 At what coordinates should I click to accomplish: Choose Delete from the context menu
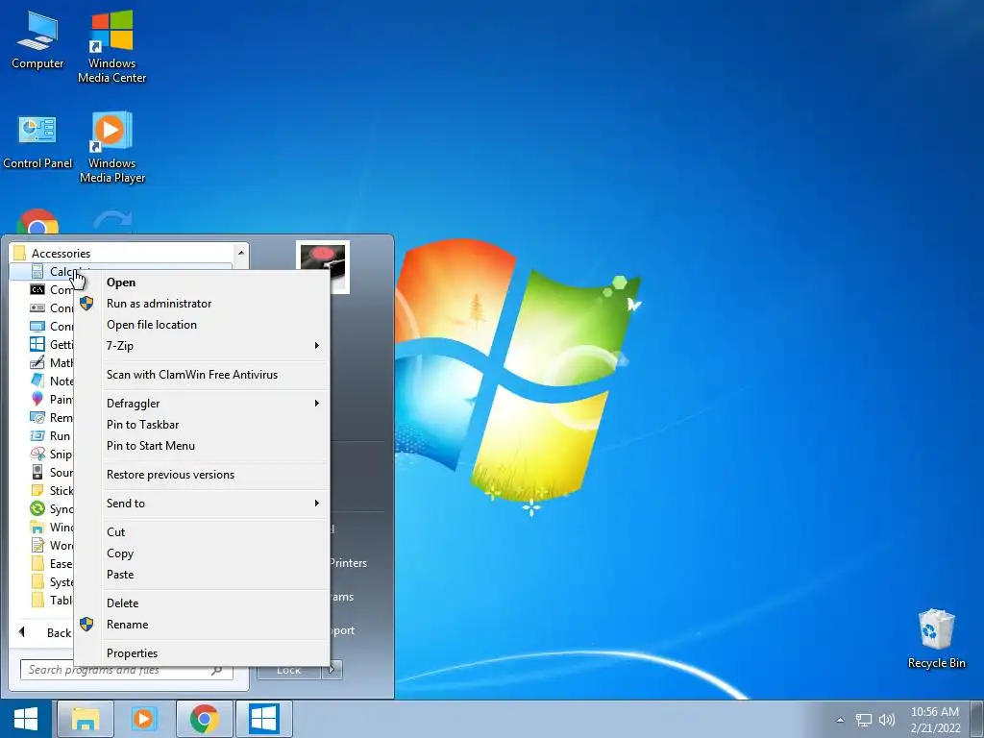pyautogui.click(x=202, y=603)
